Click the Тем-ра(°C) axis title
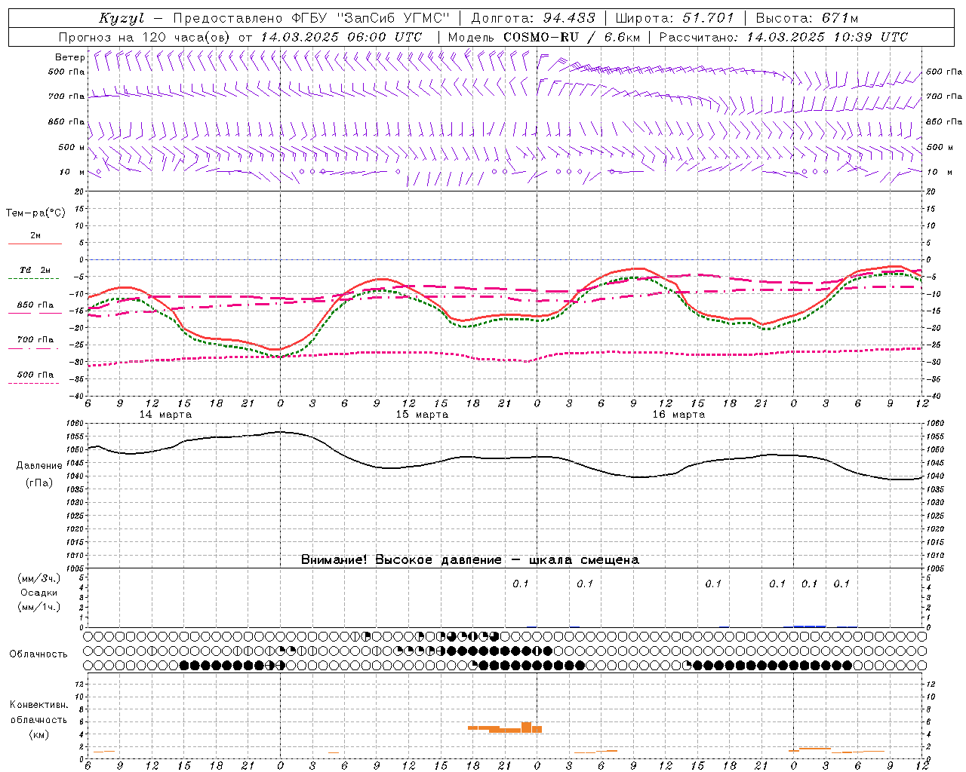This screenshot has height=772, width=966. (x=35, y=213)
